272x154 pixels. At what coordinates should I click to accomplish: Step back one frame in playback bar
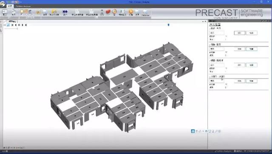coord(16,25)
